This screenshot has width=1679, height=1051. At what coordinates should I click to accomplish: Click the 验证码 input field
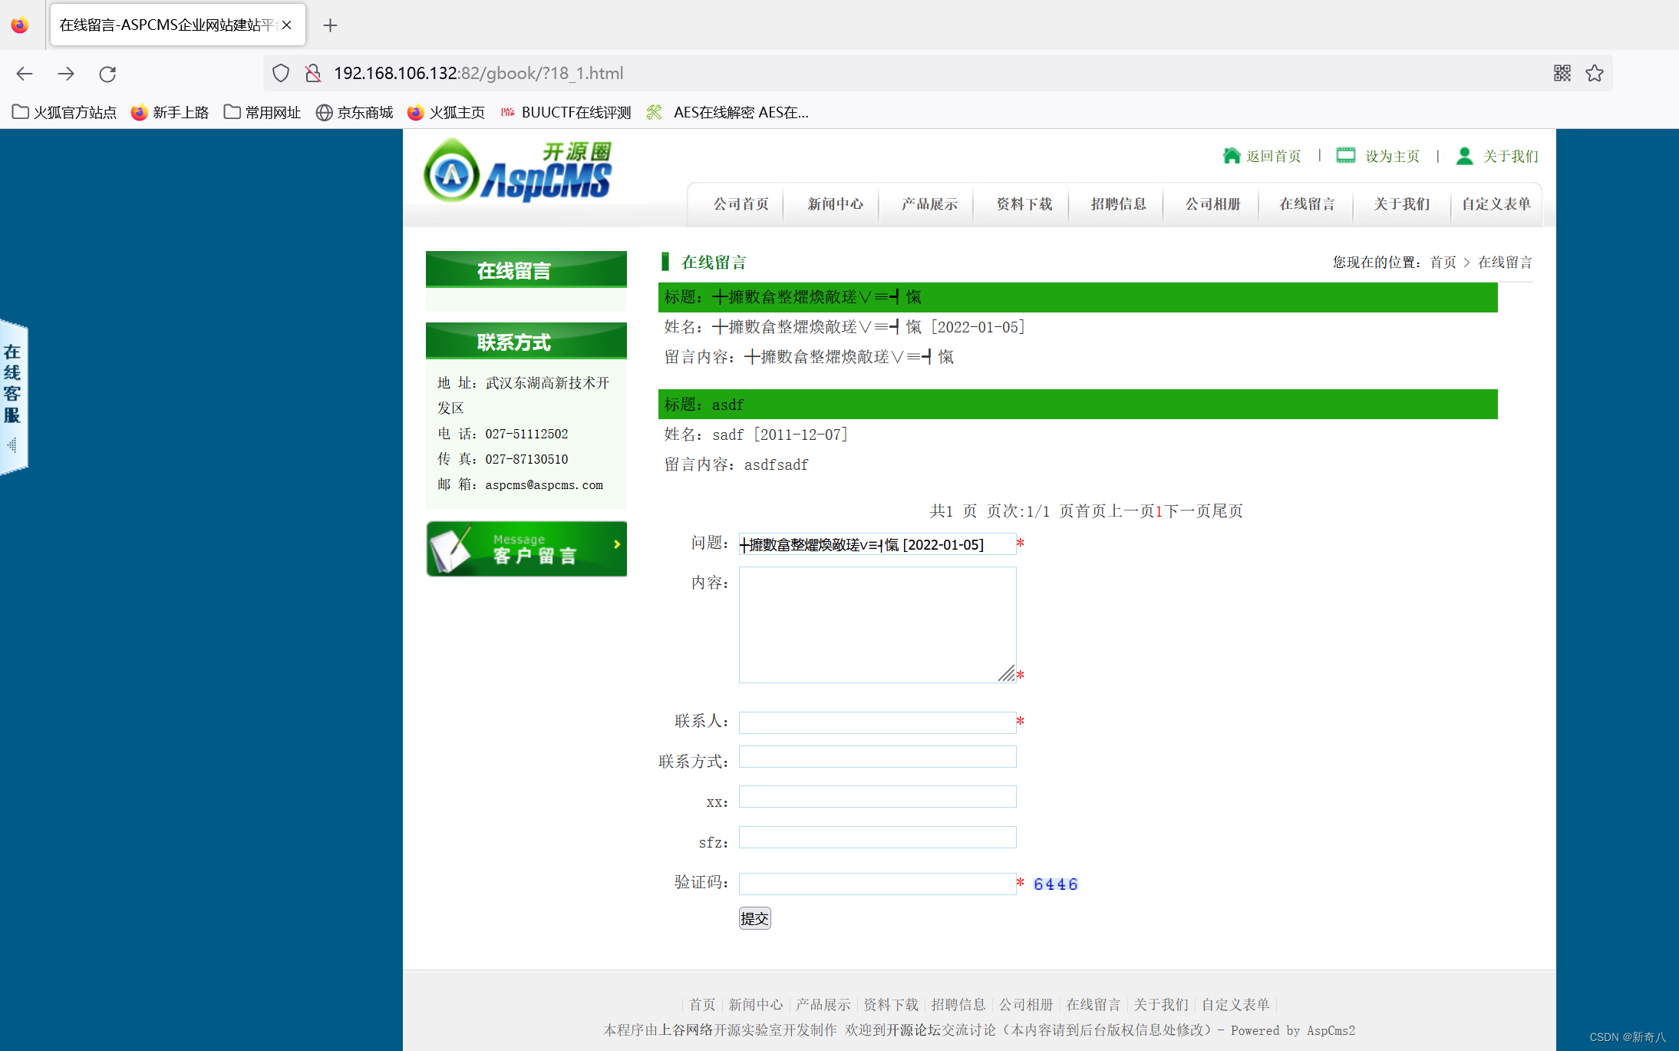click(x=876, y=883)
